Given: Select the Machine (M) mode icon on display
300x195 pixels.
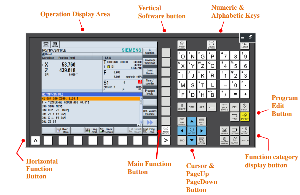Looking at the screenshot, I should coord(46,45).
